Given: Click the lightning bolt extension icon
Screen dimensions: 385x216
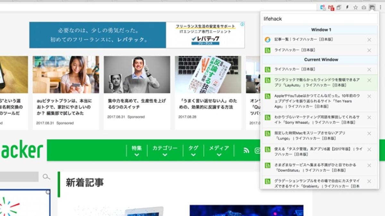Looking at the screenshot, I should point(347,7).
